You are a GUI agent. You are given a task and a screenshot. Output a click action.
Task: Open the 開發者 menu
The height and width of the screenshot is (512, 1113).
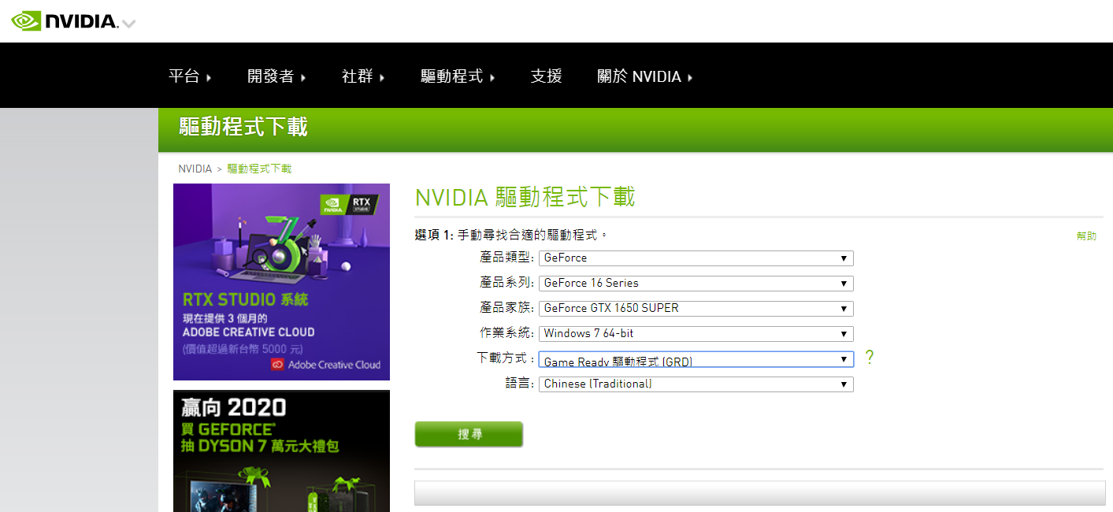click(276, 76)
